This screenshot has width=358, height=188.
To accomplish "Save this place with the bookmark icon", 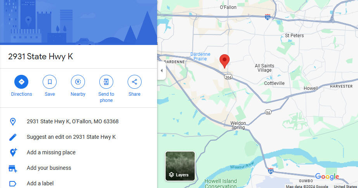I will click(50, 82).
